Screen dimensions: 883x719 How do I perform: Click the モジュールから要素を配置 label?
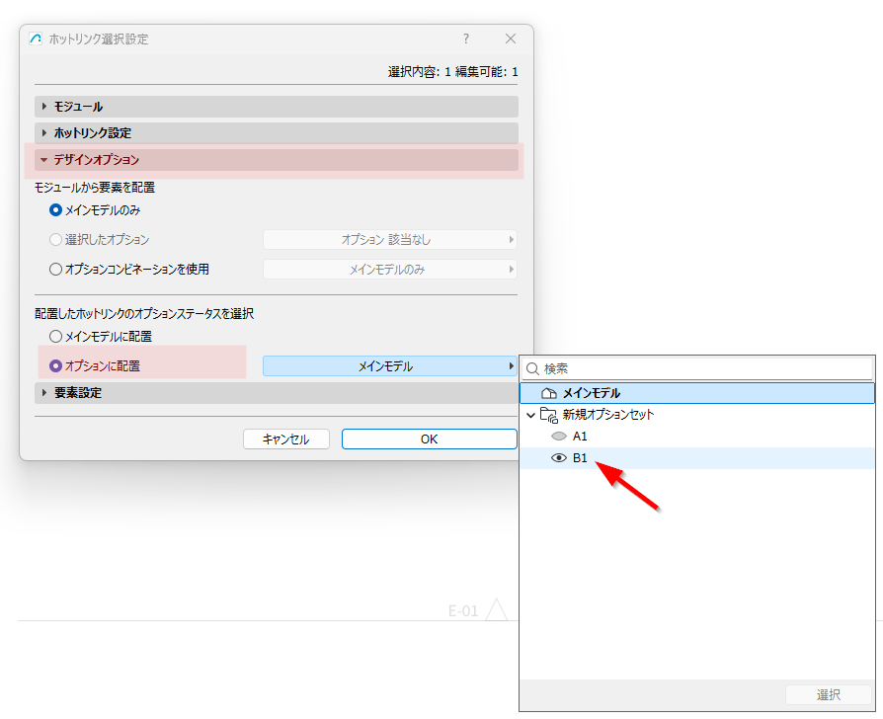(95, 188)
